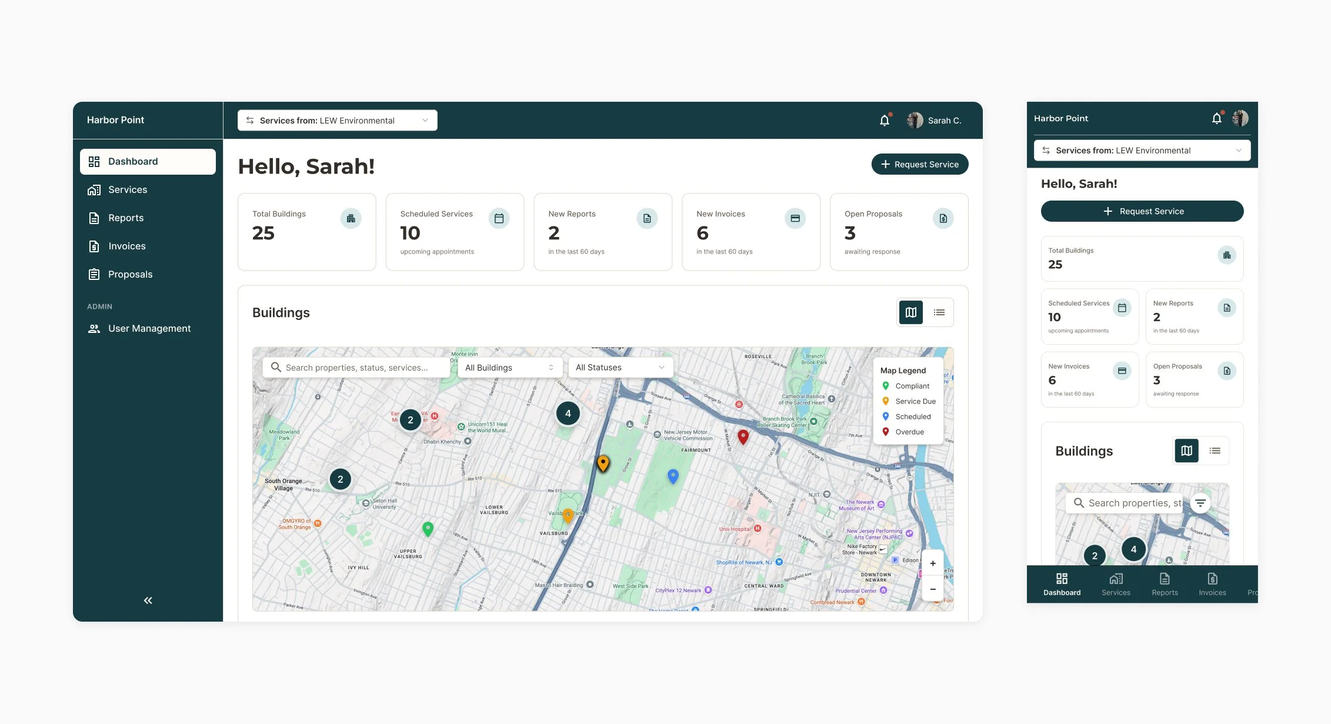The width and height of the screenshot is (1331, 724).
Task: Switch desktop Buildings to map view
Action: pos(911,312)
